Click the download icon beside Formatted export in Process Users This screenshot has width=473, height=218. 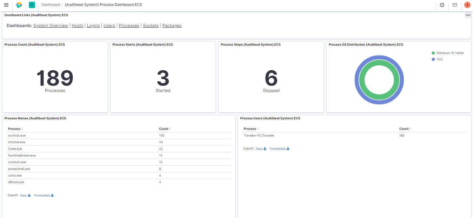(288, 148)
